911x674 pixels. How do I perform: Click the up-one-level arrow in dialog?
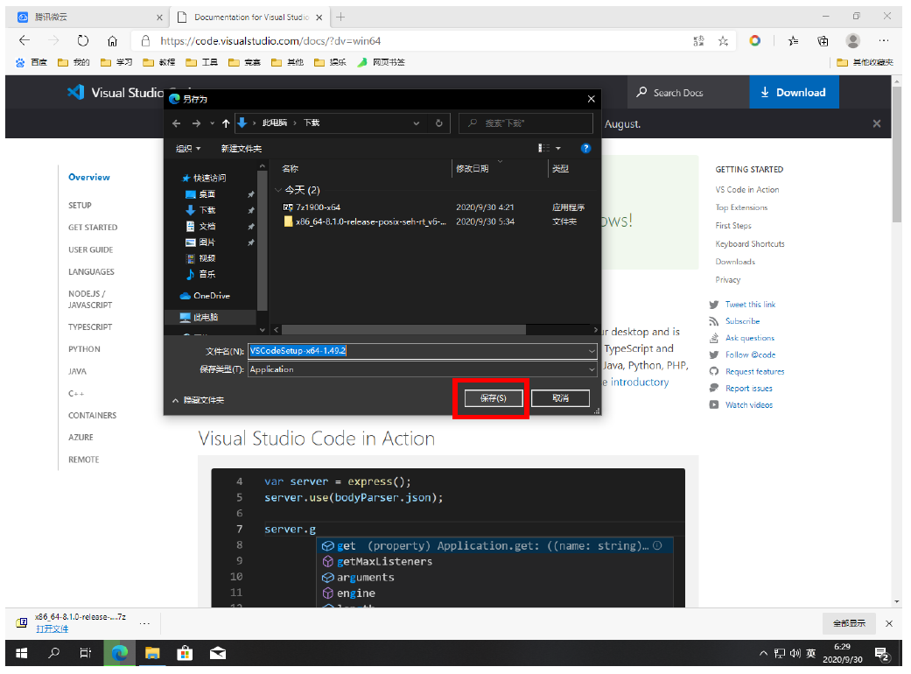click(x=226, y=123)
